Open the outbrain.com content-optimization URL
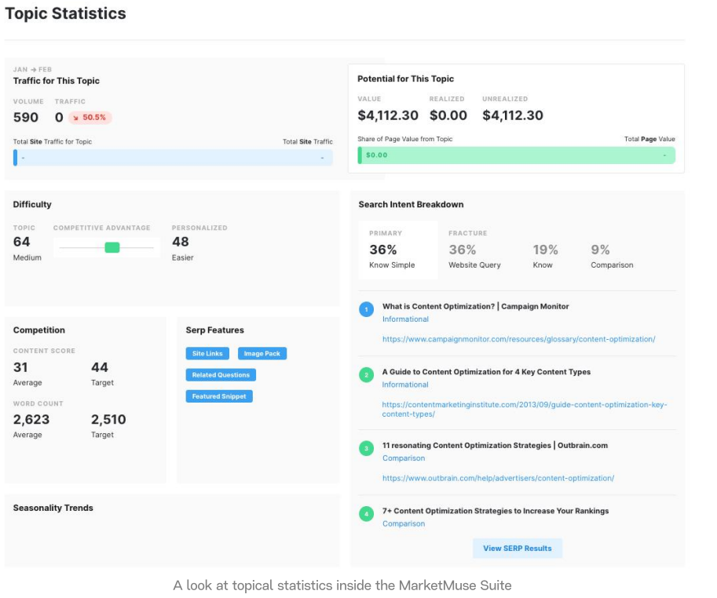 point(498,478)
